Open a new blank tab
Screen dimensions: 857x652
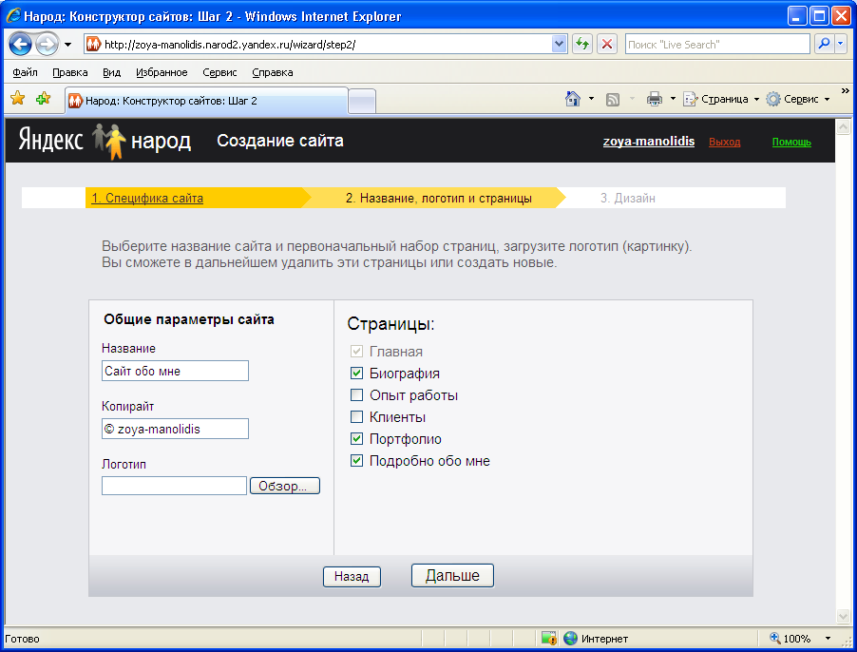coord(362,102)
